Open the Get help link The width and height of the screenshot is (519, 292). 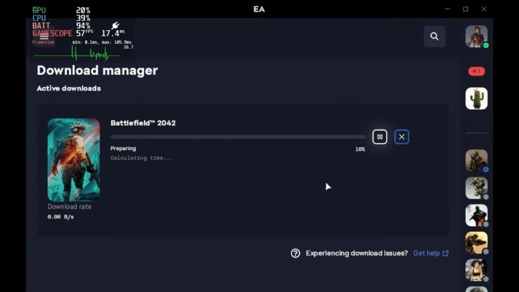(x=431, y=253)
